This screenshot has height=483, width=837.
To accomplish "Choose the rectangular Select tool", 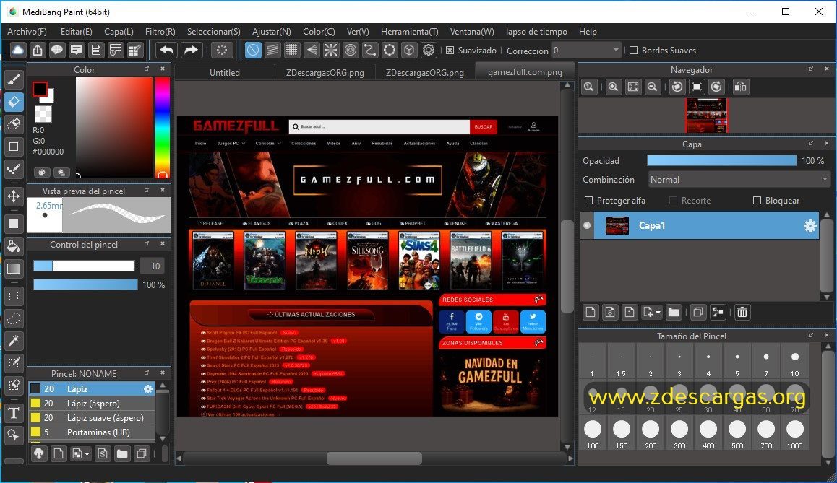I will 14,297.
